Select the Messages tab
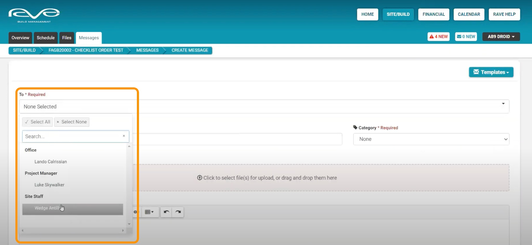 pyautogui.click(x=89, y=38)
